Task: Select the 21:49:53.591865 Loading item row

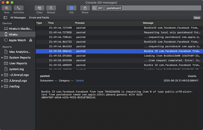Action: click(119, 56)
